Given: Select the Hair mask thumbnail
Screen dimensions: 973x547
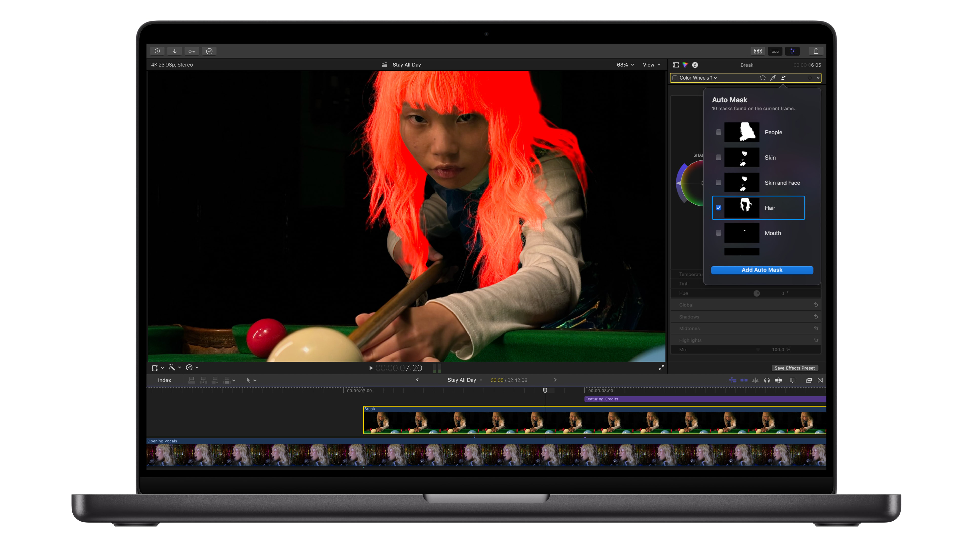Looking at the screenshot, I should coord(741,208).
